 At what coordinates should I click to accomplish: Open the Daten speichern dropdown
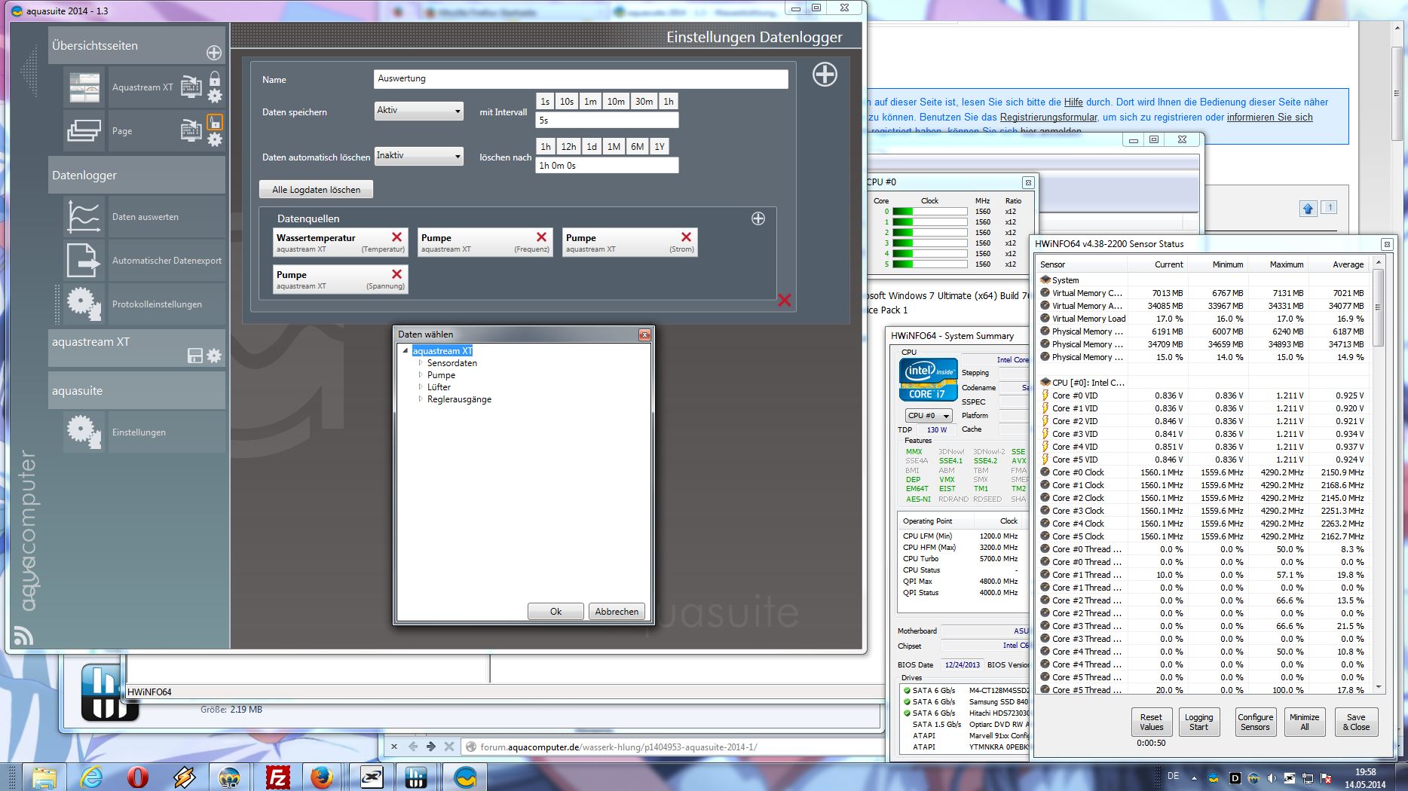(x=418, y=111)
